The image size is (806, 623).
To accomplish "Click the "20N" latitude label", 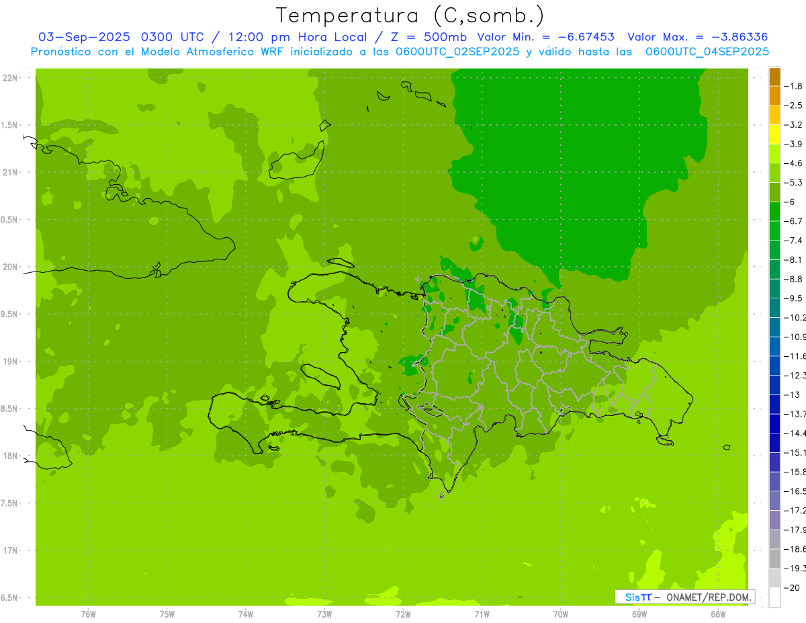I will pos(11,267).
